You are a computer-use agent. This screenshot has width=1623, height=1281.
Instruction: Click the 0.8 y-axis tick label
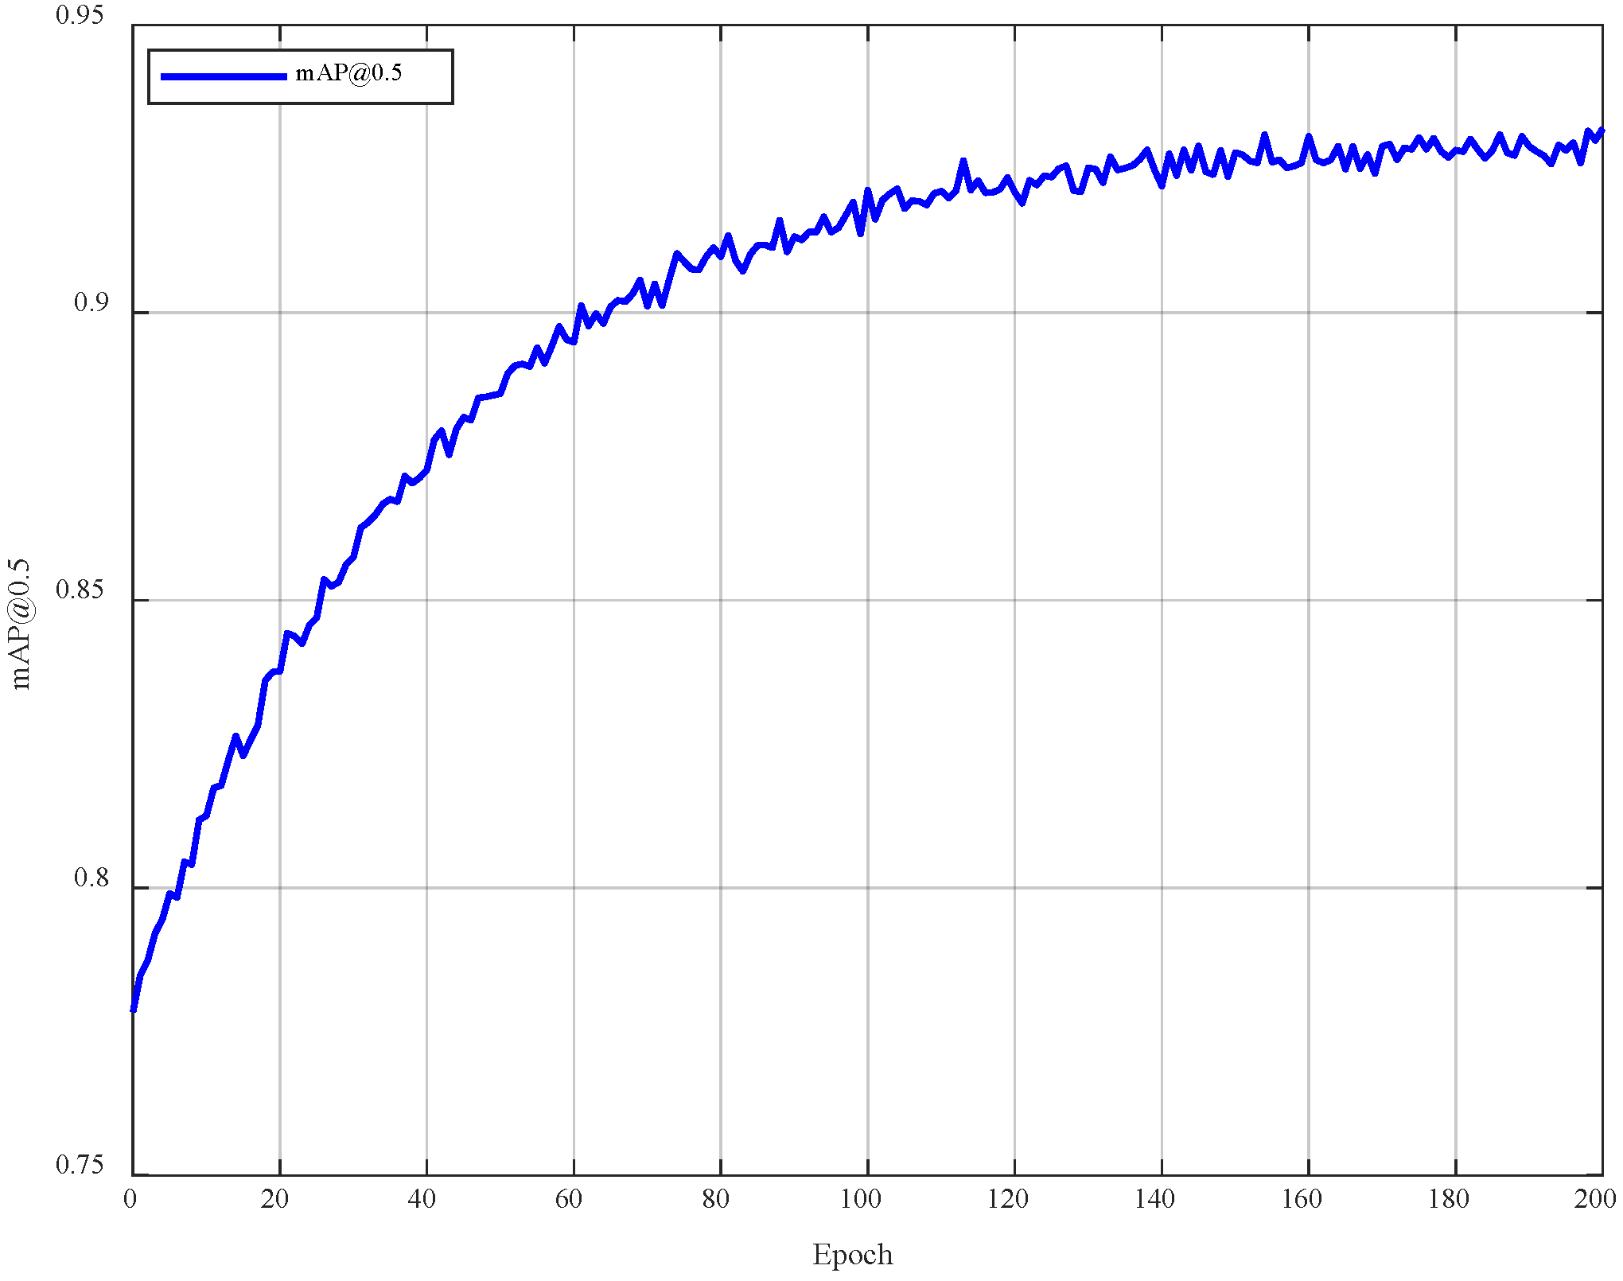click(90, 878)
